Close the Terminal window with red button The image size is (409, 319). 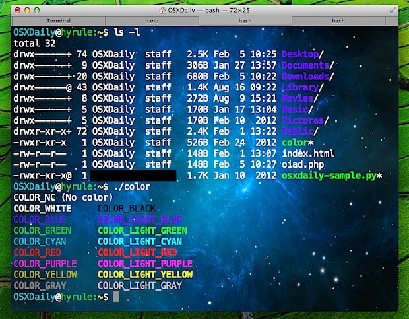pos(18,10)
